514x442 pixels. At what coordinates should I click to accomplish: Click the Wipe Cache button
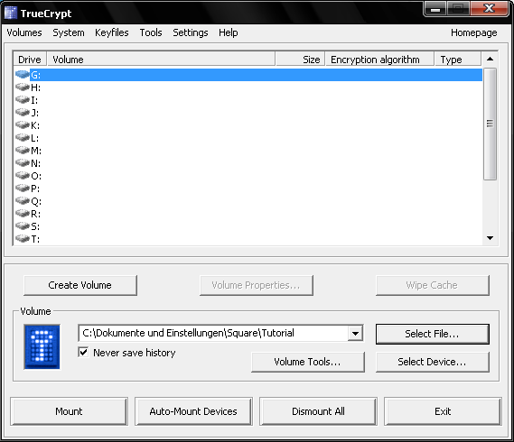[x=433, y=285]
